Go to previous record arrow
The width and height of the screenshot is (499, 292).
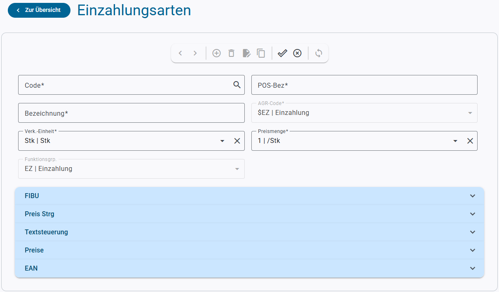[x=180, y=53]
